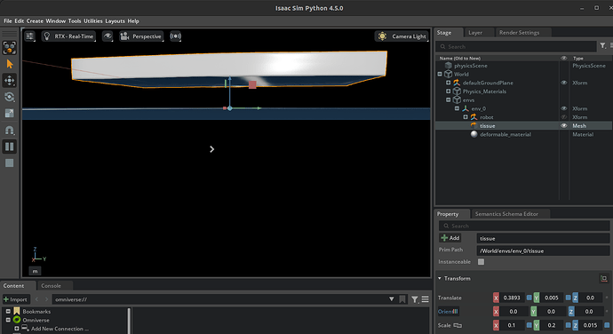This screenshot has height=334, width=613.
Task: Expand the robot prim in the Stage tree
Action: click(x=466, y=117)
